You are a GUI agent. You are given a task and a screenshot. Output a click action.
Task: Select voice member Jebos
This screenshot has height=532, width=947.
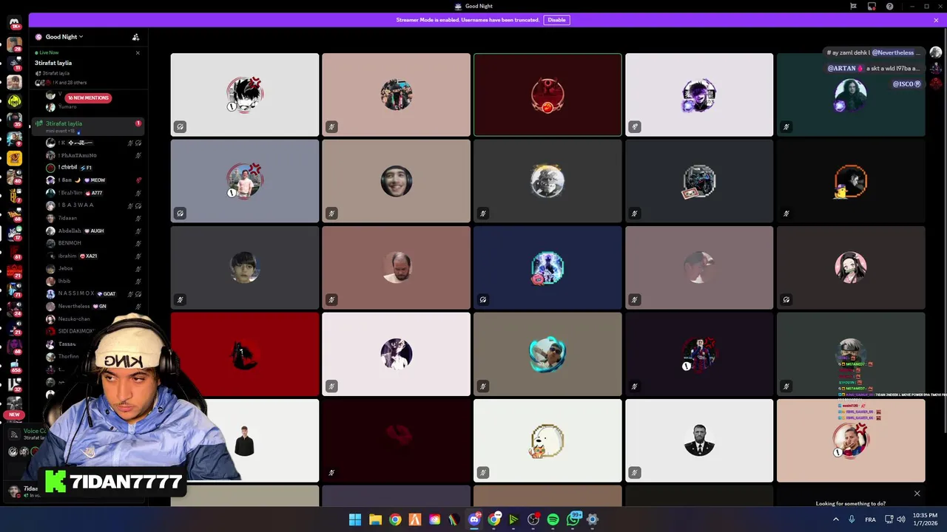93,268
